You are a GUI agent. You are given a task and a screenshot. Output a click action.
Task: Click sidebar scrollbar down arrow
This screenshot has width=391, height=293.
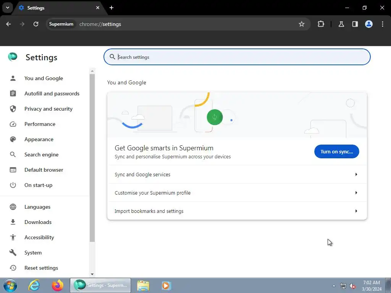[x=92, y=274]
